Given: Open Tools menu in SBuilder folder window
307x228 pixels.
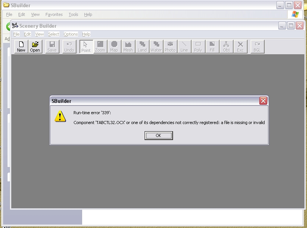Looking at the screenshot, I should pos(73,14).
